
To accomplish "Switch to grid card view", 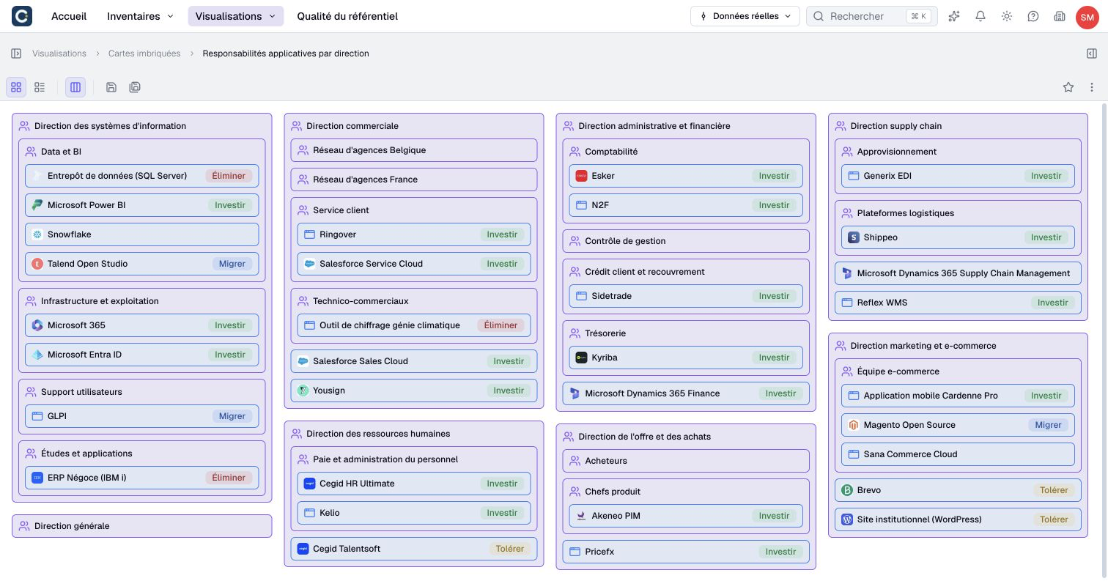I will (x=16, y=87).
